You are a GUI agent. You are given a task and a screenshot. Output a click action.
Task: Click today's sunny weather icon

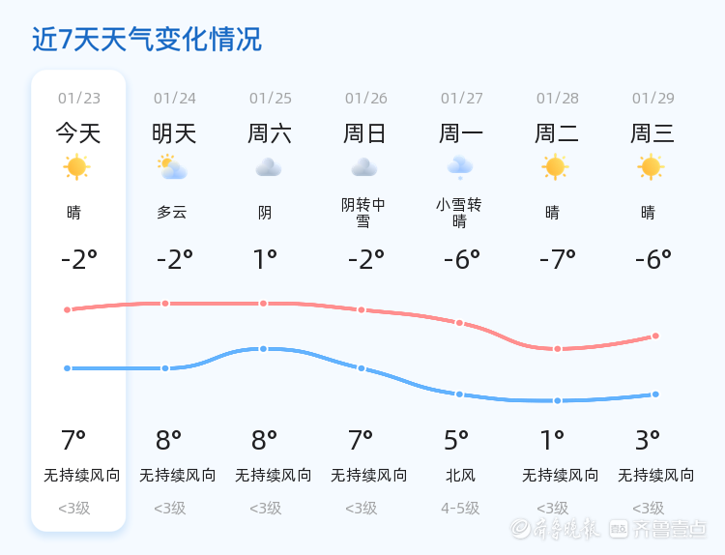coord(76,167)
